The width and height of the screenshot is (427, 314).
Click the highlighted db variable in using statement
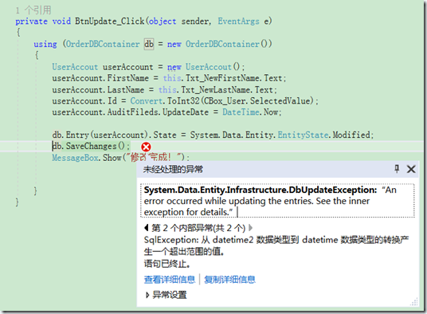[x=149, y=44]
